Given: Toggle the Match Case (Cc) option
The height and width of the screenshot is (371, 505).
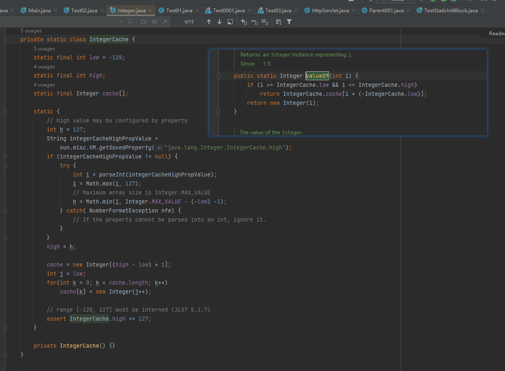Looking at the screenshot, I should [x=144, y=22].
